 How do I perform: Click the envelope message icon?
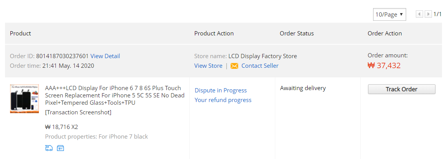234,66
